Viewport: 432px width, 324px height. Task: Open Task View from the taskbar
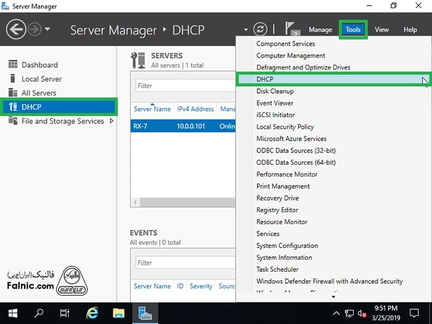pyautogui.click(x=65, y=313)
